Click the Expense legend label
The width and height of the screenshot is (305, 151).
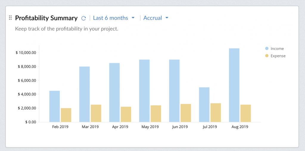point(278,56)
